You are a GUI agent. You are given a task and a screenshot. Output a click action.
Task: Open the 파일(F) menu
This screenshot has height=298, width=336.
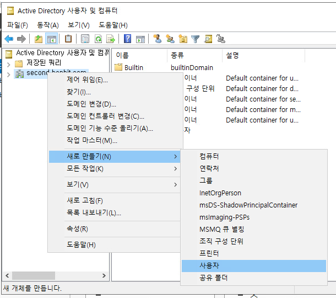pos(18,25)
